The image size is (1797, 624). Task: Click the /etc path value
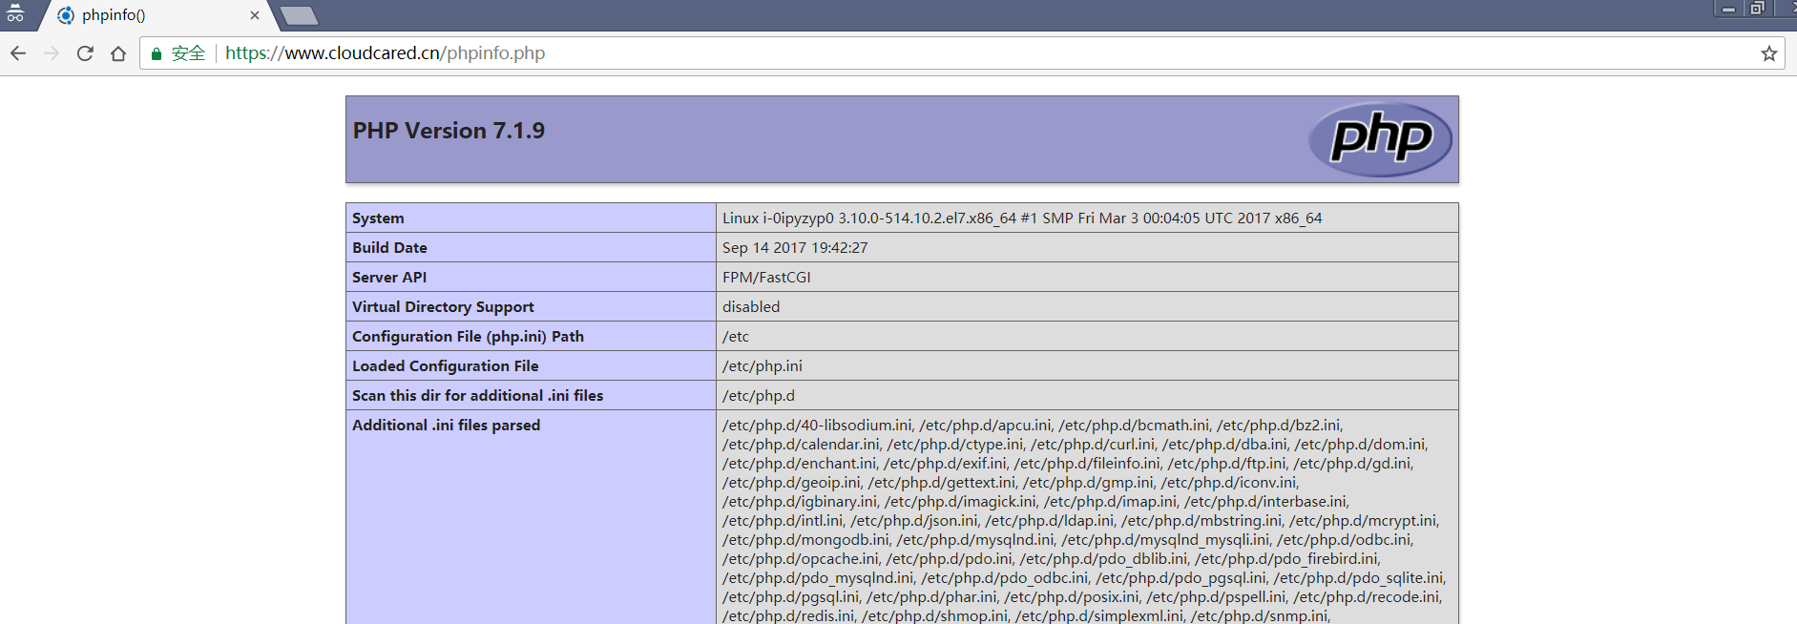(736, 337)
